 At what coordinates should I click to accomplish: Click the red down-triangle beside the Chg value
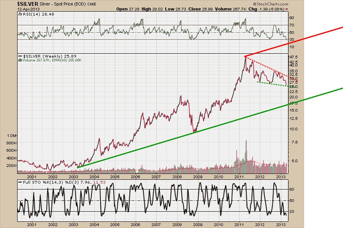[x=287, y=9]
